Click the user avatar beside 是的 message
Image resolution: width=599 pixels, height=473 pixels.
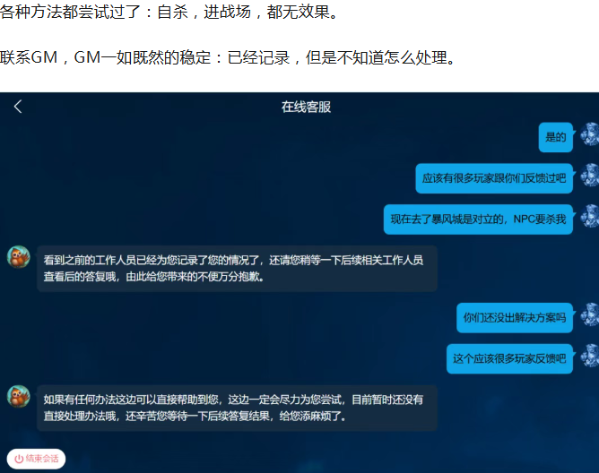(x=589, y=135)
